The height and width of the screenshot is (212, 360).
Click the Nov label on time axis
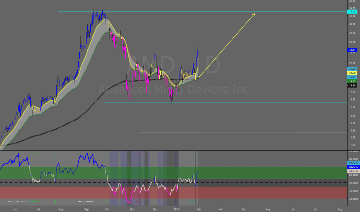click(132, 209)
